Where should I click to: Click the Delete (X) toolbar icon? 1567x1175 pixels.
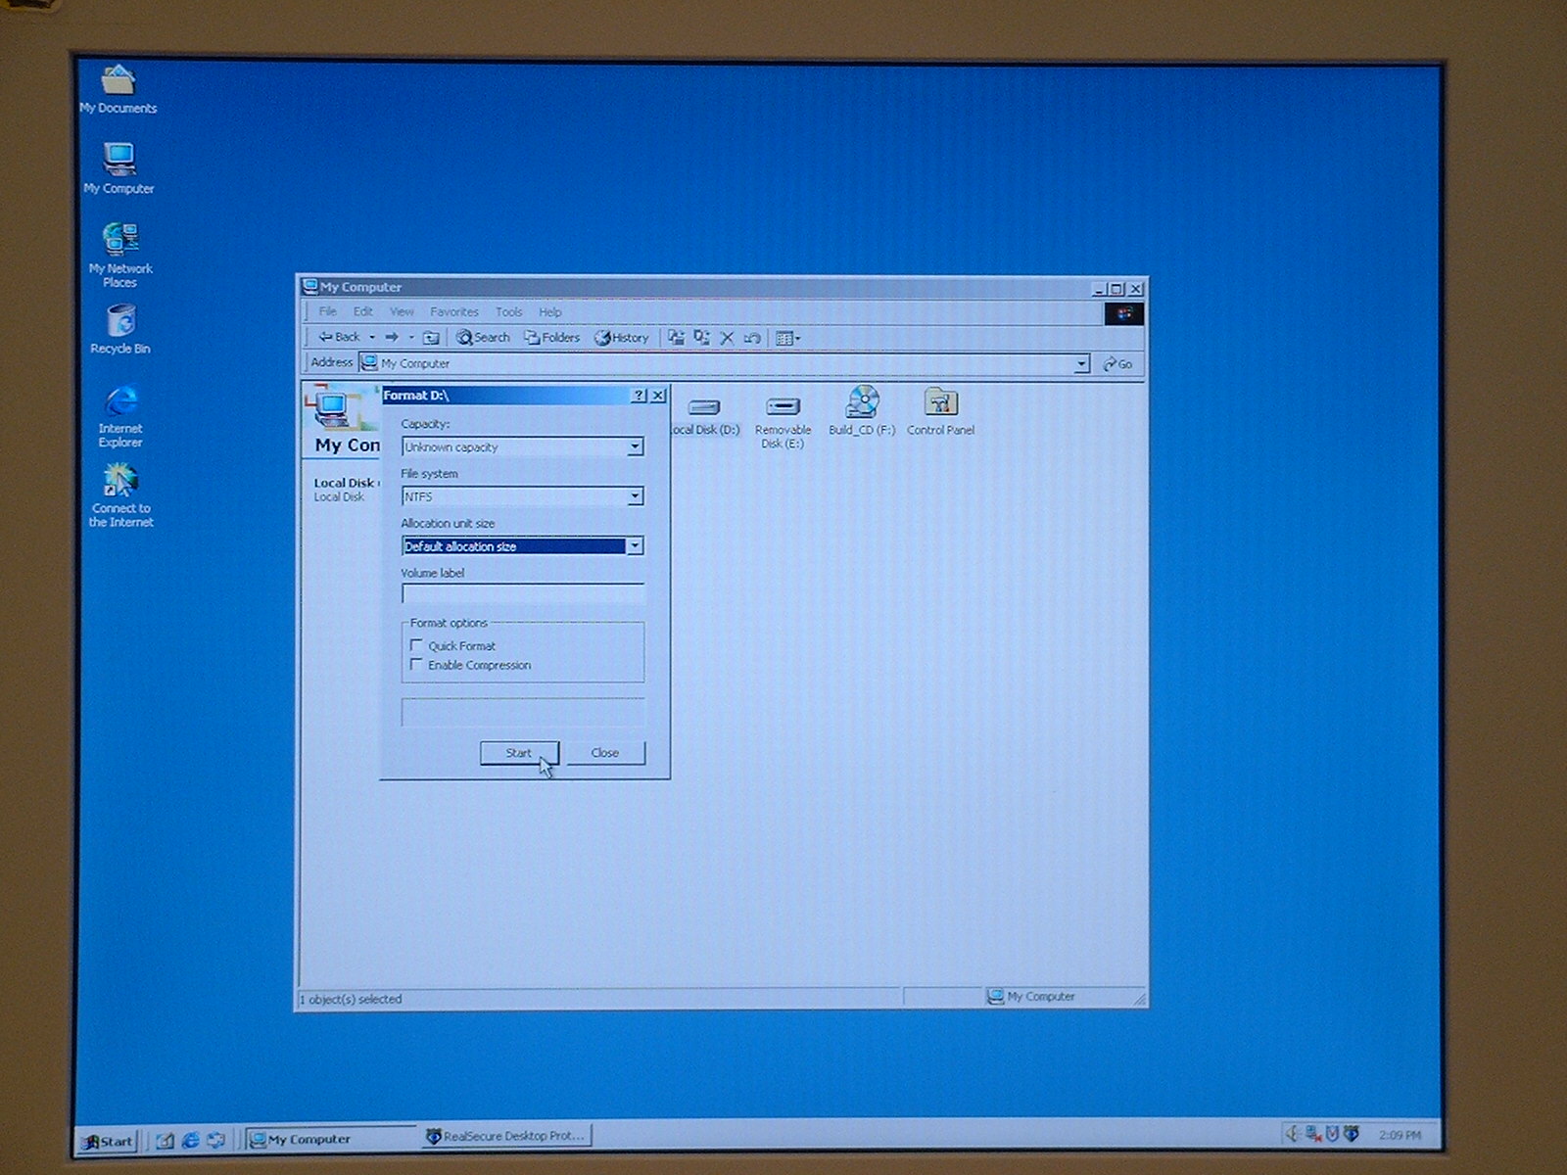click(x=727, y=338)
